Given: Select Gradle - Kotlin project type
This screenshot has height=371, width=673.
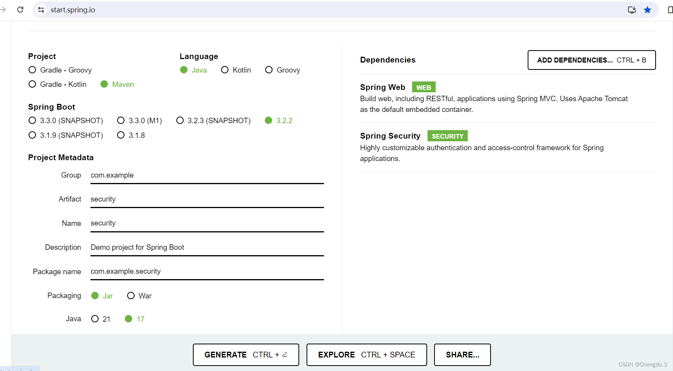Looking at the screenshot, I should click(58, 84).
